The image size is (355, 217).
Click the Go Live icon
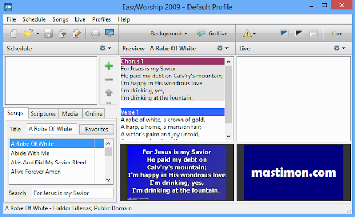pyautogui.click(x=201, y=33)
